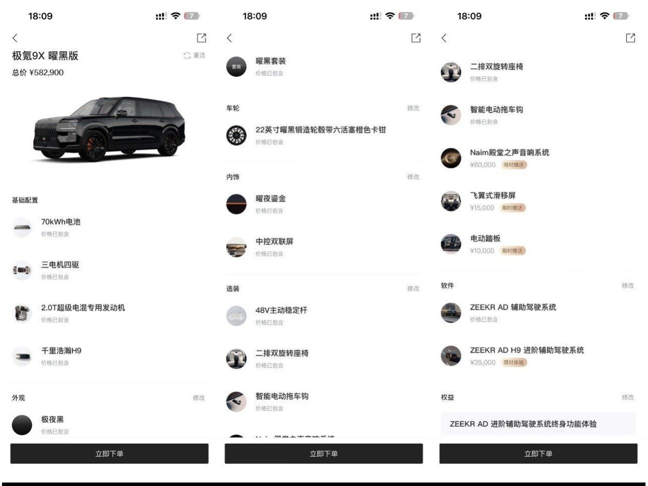The height and width of the screenshot is (486, 648).
Task: Click 修改 next to 软件
Action: pos(628,286)
